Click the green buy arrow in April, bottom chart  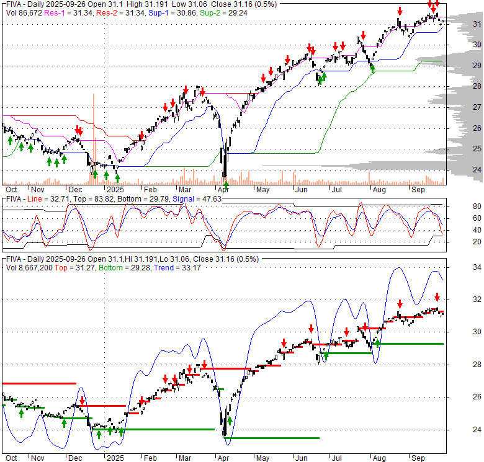[x=230, y=420]
